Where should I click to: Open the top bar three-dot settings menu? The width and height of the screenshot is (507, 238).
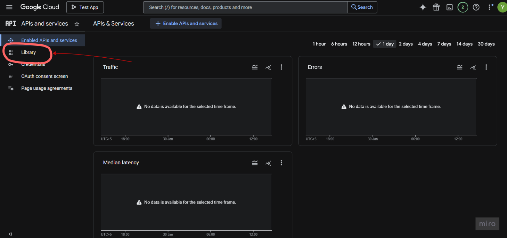[x=490, y=7]
